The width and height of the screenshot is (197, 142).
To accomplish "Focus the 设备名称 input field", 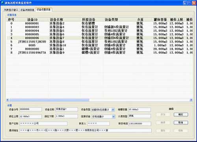I will point(67,109).
